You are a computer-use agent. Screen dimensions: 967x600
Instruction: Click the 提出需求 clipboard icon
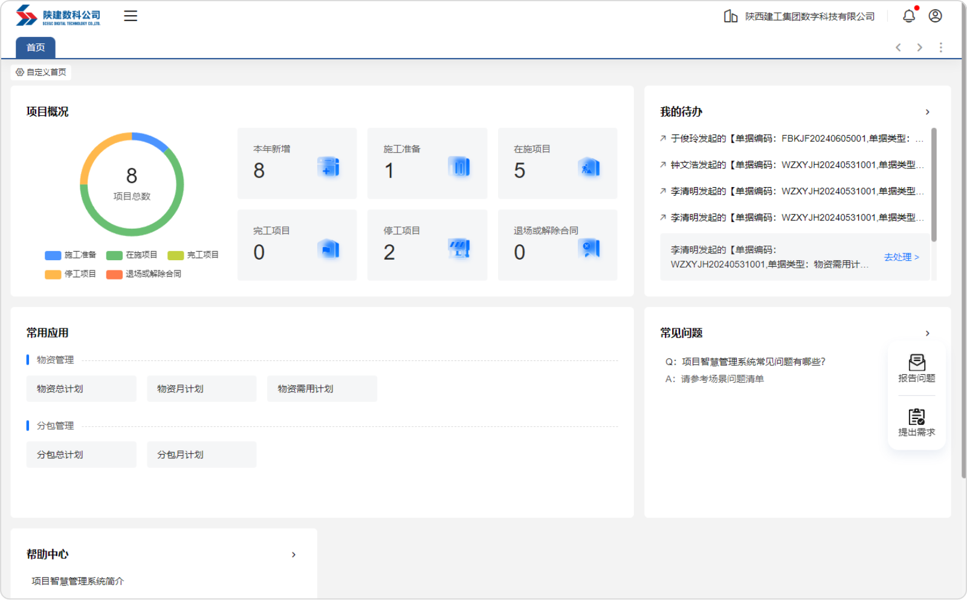[x=916, y=417]
